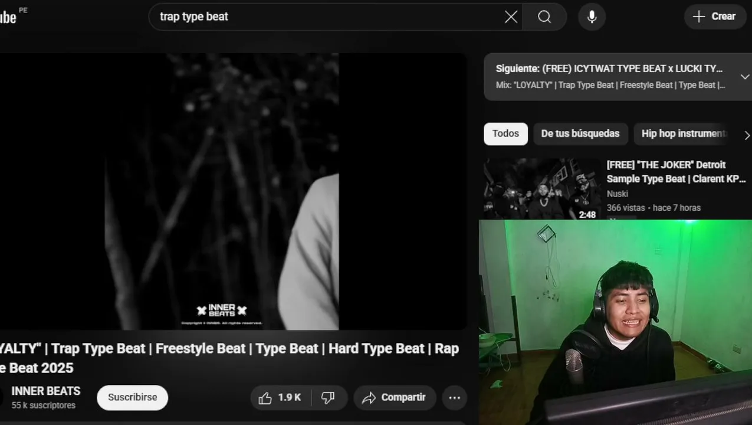Open 'THE JOKER' Detroit Sample Type Beat thumbnail
The width and height of the screenshot is (752, 425).
click(541, 189)
